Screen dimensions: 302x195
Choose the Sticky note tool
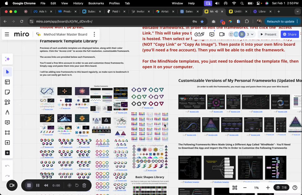7,92
